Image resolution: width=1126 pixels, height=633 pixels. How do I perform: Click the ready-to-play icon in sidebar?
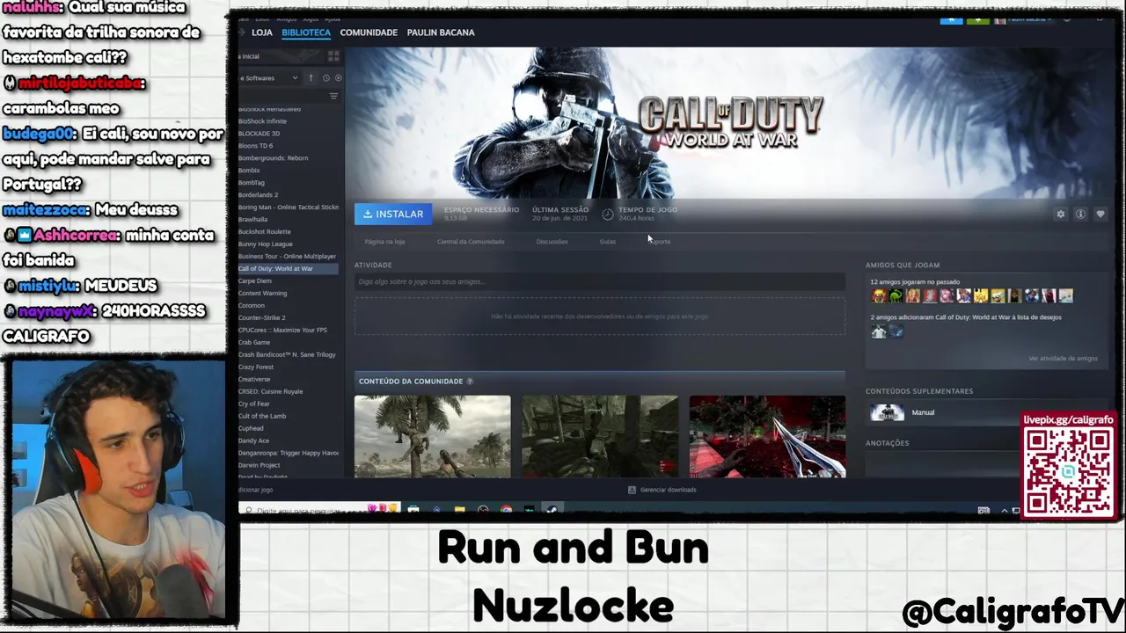click(x=339, y=78)
